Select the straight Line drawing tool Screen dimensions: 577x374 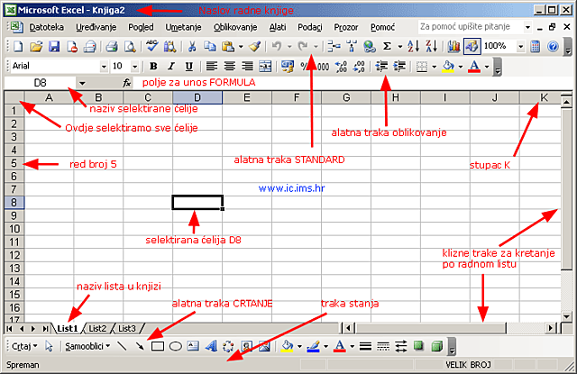[x=122, y=346]
